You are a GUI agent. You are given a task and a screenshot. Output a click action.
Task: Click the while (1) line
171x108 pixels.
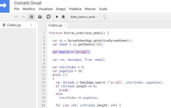60,75
